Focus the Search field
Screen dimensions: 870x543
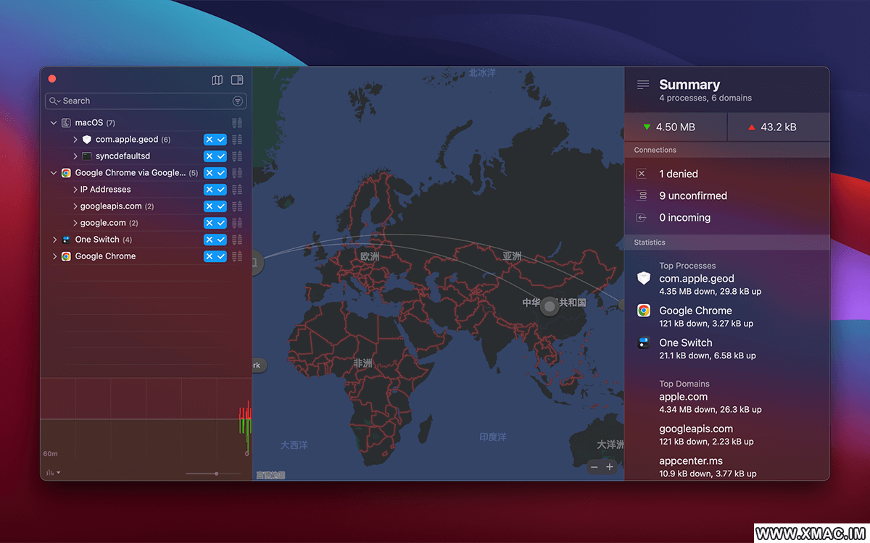pyautogui.click(x=146, y=101)
